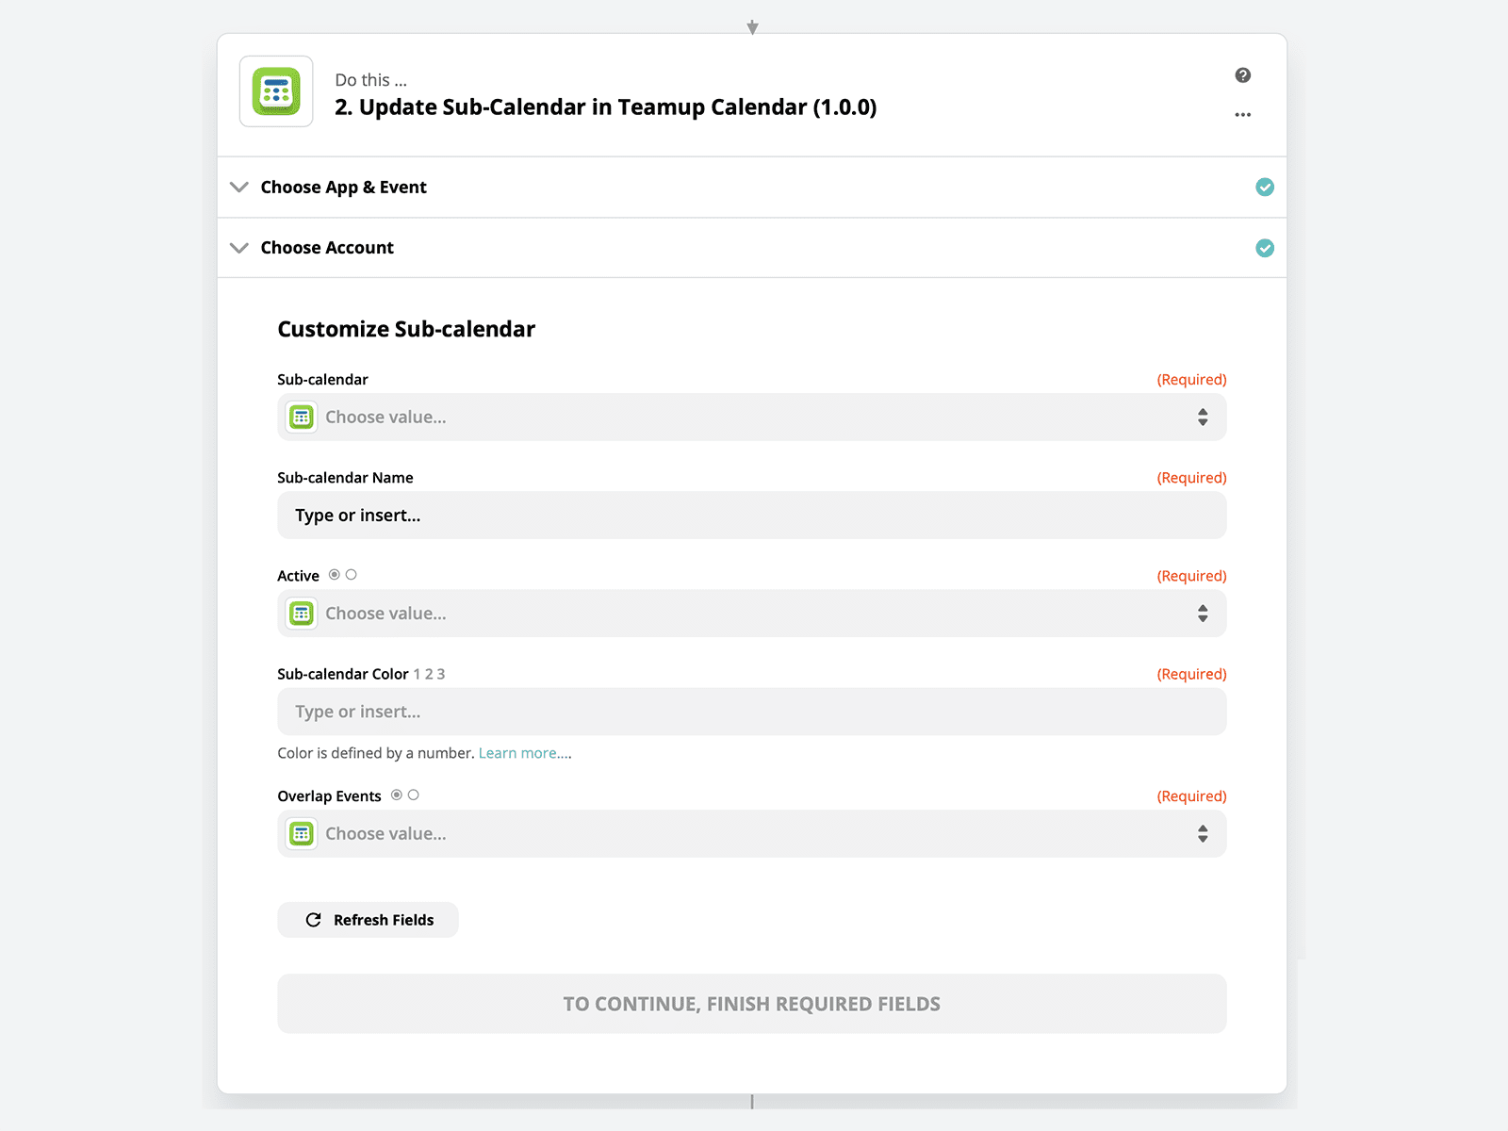Open the Learn more link
Screen dimensions: 1508x1131
[x=517, y=753]
